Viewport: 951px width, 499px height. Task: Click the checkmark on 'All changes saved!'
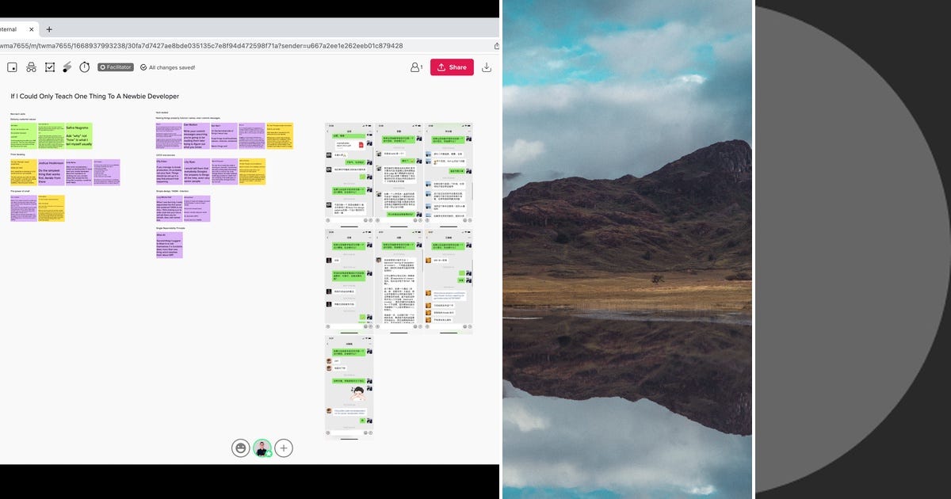click(144, 67)
